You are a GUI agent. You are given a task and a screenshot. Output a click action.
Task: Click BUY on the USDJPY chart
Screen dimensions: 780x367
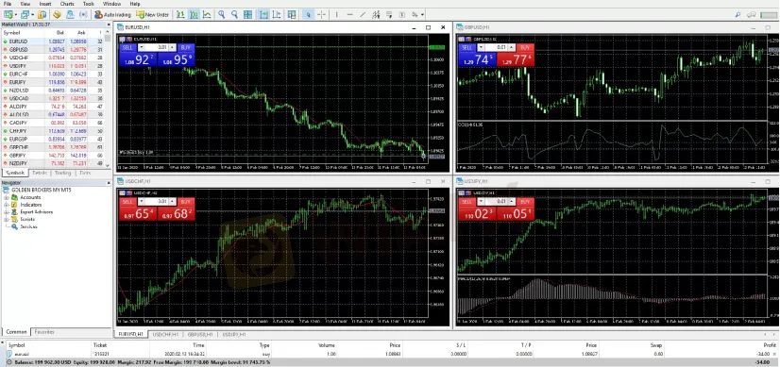click(524, 201)
